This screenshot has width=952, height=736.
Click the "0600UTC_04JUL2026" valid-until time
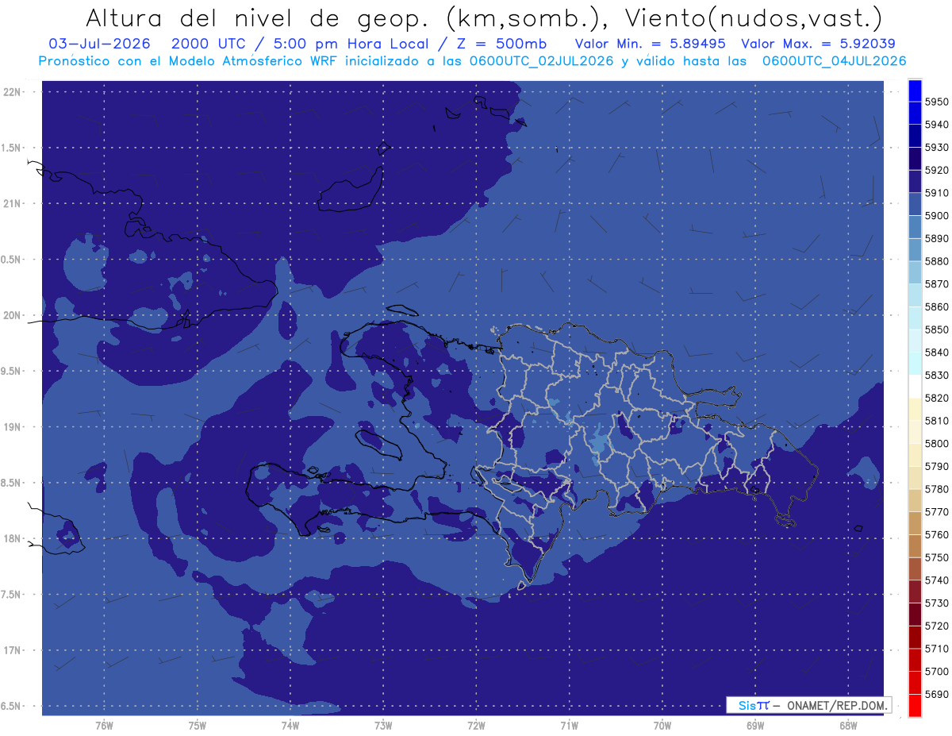(835, 61)
